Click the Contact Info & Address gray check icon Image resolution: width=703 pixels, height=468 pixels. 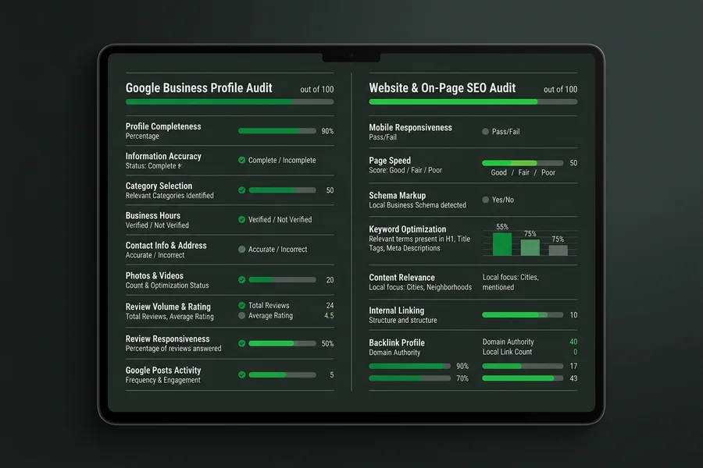point(241,249)
